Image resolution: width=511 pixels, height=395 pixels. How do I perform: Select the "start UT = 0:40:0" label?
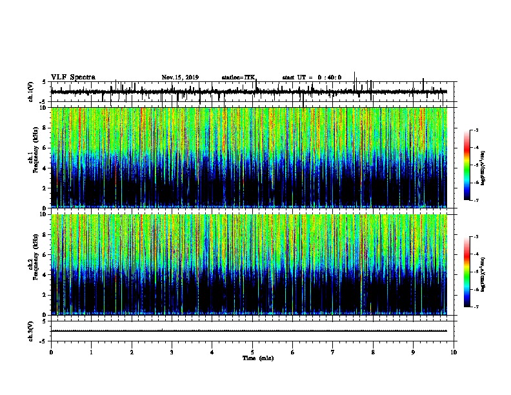pos(312,77)
